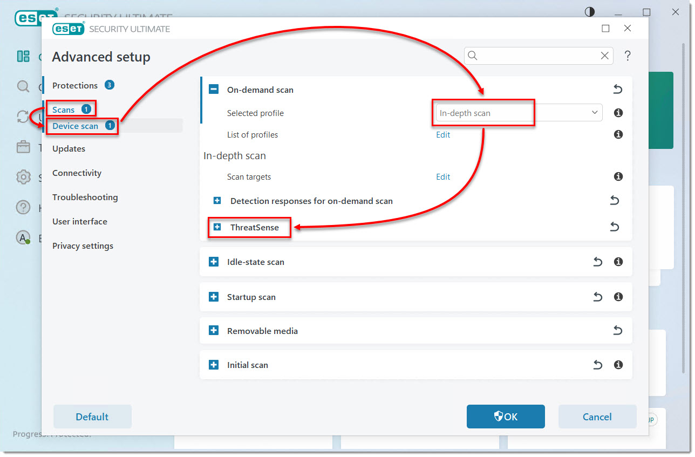Screen dimensions: 695x457
Task: Click the Default button
Action: [92, 417]
